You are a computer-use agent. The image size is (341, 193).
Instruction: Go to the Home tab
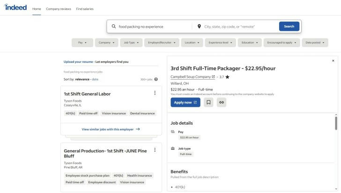tap(37, 9)
